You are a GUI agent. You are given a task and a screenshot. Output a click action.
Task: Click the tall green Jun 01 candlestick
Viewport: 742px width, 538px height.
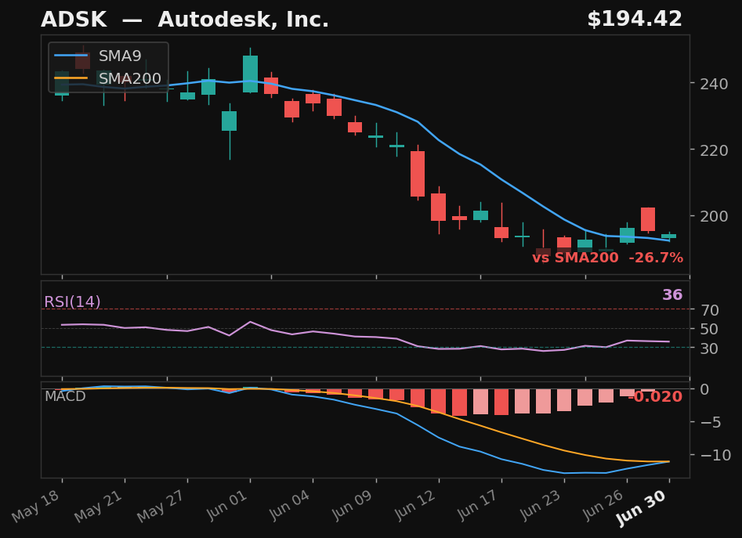(x=250, y=74)
